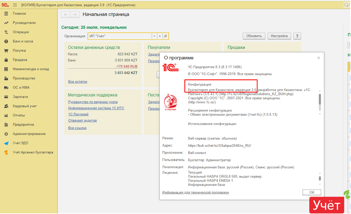Click the Учёт.Арсенал бухгалтера icon
The height and width of the screenshot is (214, 351).
[x=6, y=153]
